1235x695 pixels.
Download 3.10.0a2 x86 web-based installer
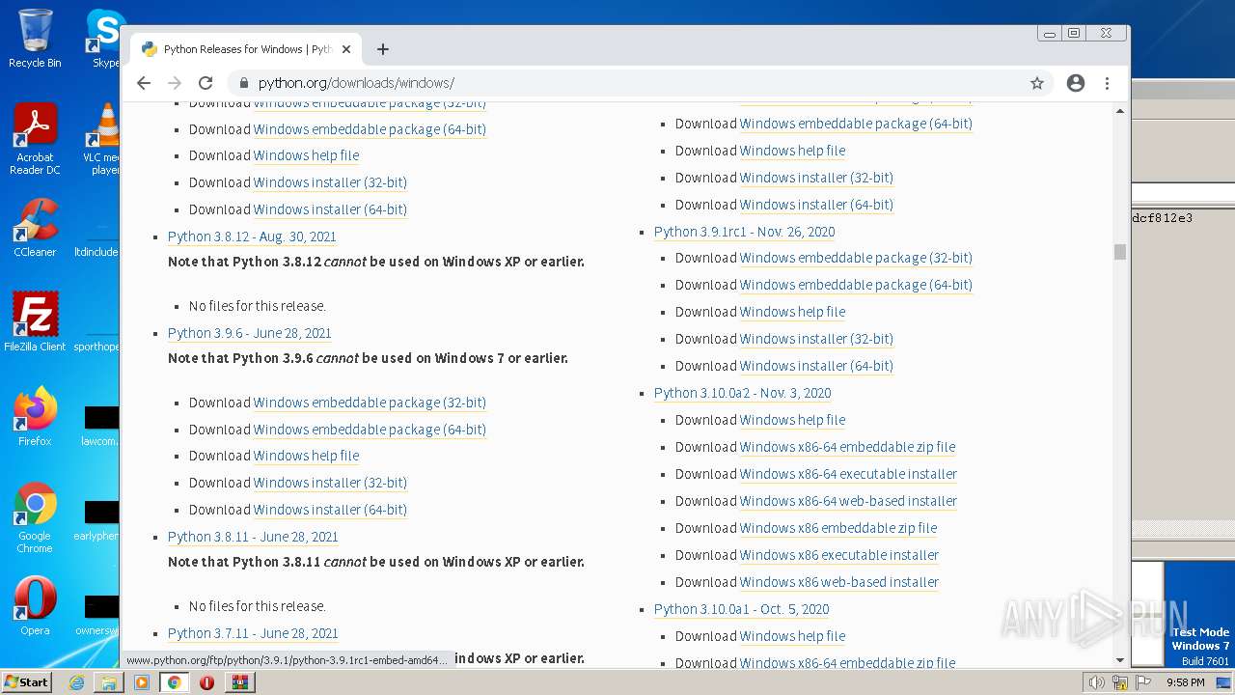point(839,582)
